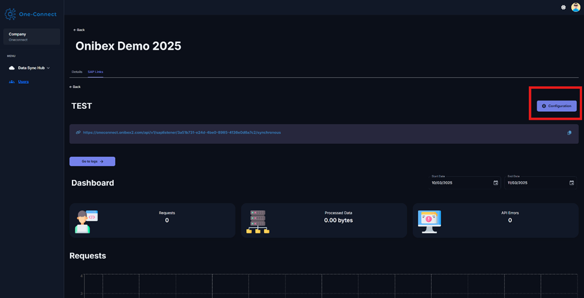
Task: Click Back link above TEST heading
Action: tap(75, 87)
